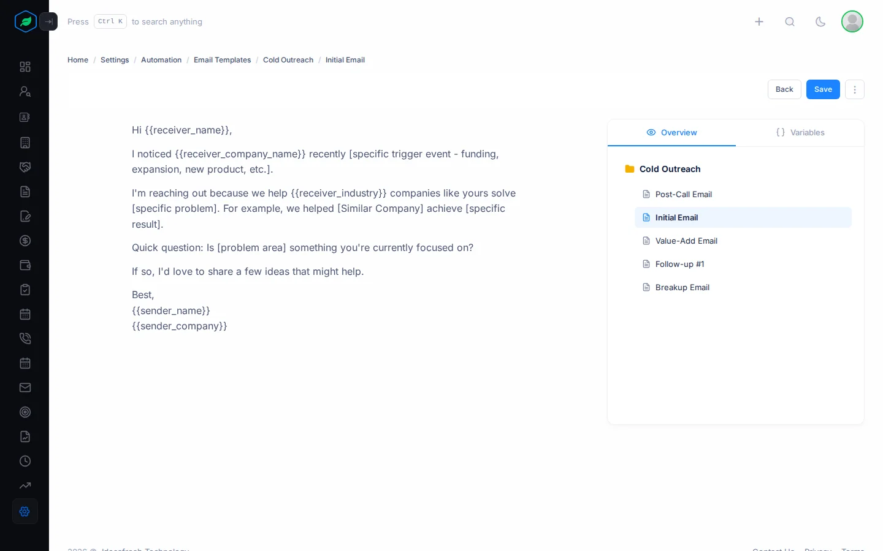Image resolution: width=883 pixels, height=551 pixels.
Task: Open the user avatar menu
Action: pyautogui.click(x=852, y=21)
